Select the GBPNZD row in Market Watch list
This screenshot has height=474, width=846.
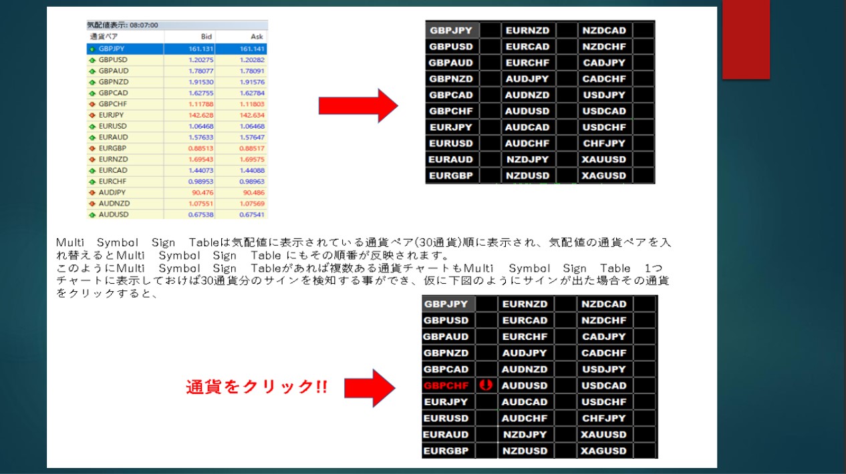coord(177,82)
